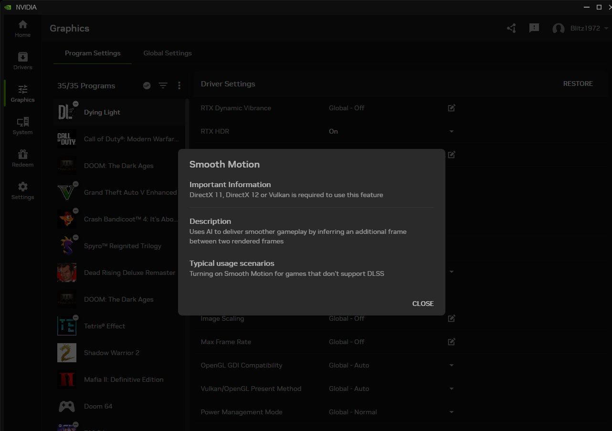The image size is (612, 431).
Task: Click the user avatar icon
Action: 558,29
